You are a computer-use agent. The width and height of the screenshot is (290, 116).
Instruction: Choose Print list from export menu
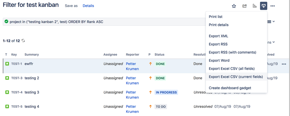[236, 17]
